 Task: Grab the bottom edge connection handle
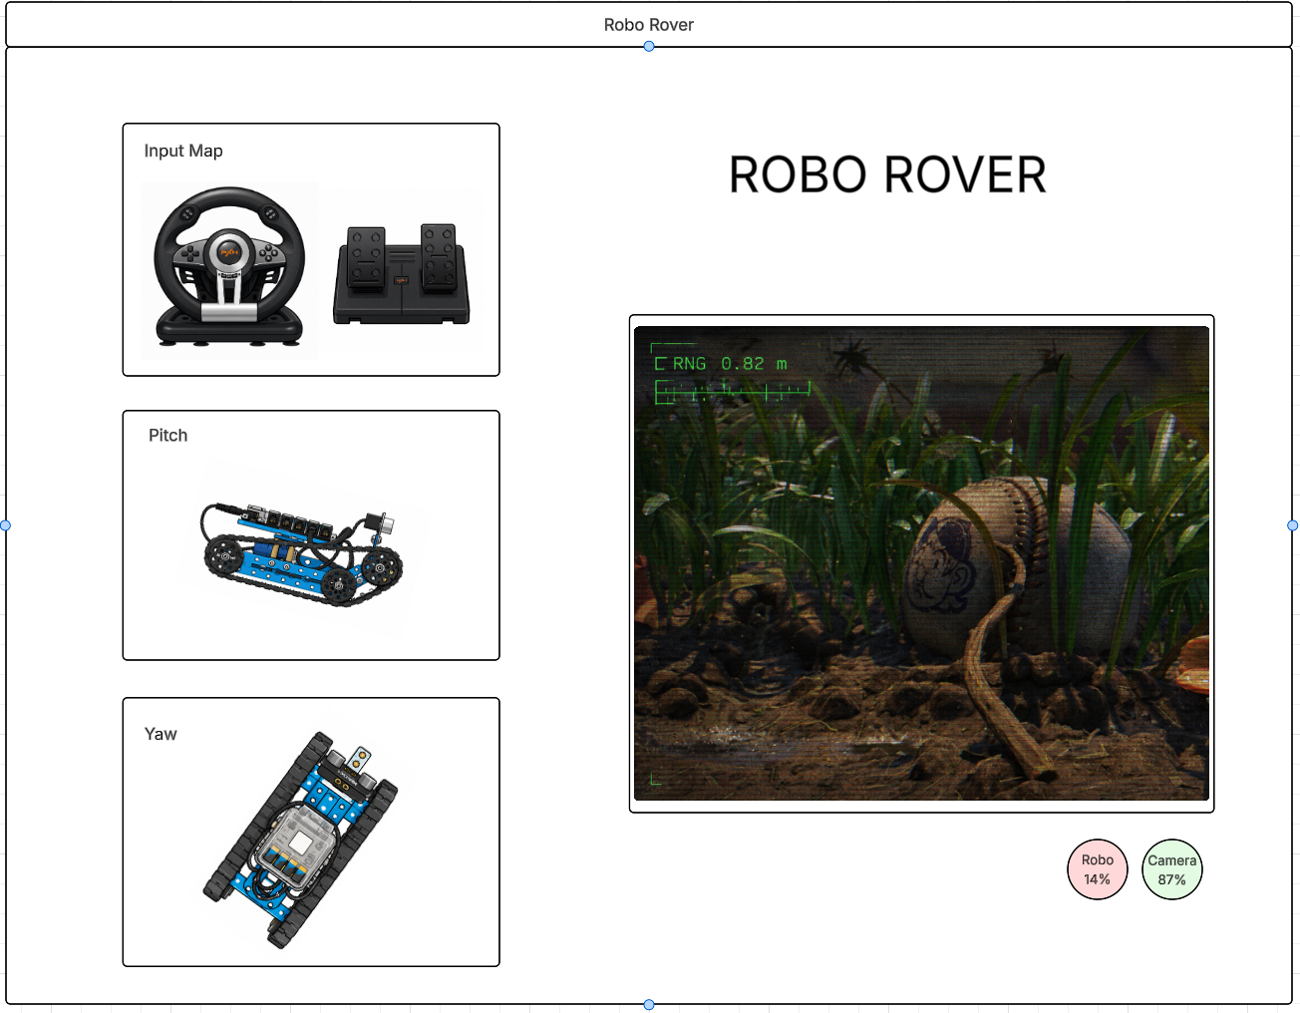649,1004
